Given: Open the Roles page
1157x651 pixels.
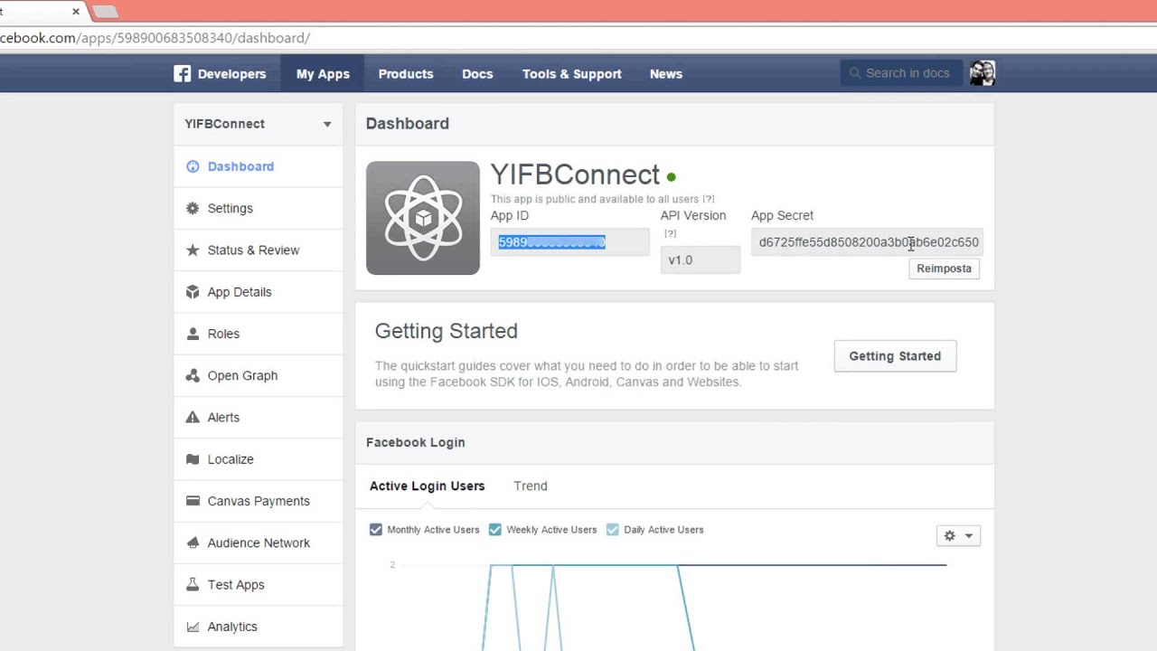Looking at the screenshot, I should click(x=259, y=334).
